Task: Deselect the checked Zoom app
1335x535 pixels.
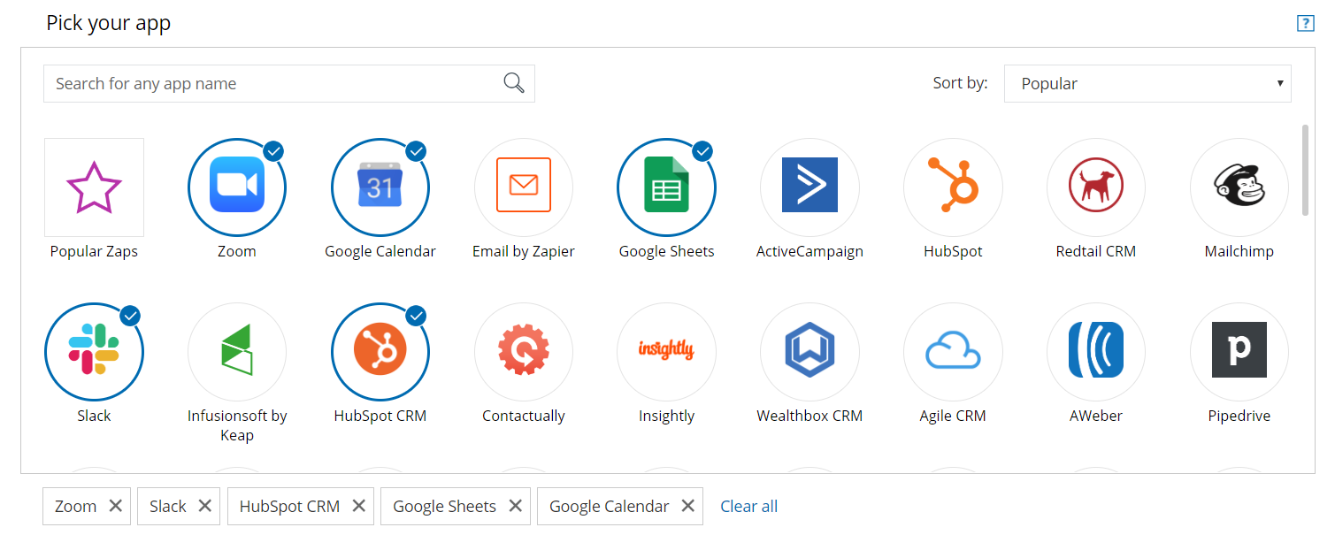Action: tap(237, 187)
